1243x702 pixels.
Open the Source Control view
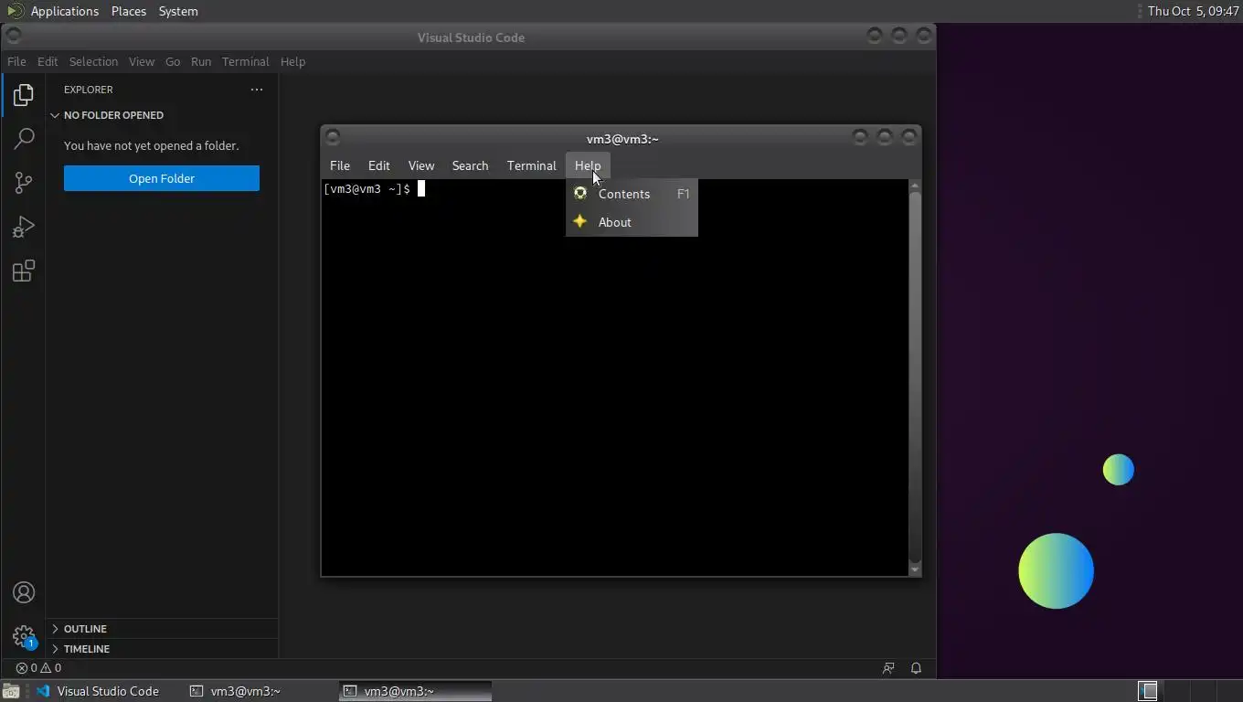(x=24, y=183)
